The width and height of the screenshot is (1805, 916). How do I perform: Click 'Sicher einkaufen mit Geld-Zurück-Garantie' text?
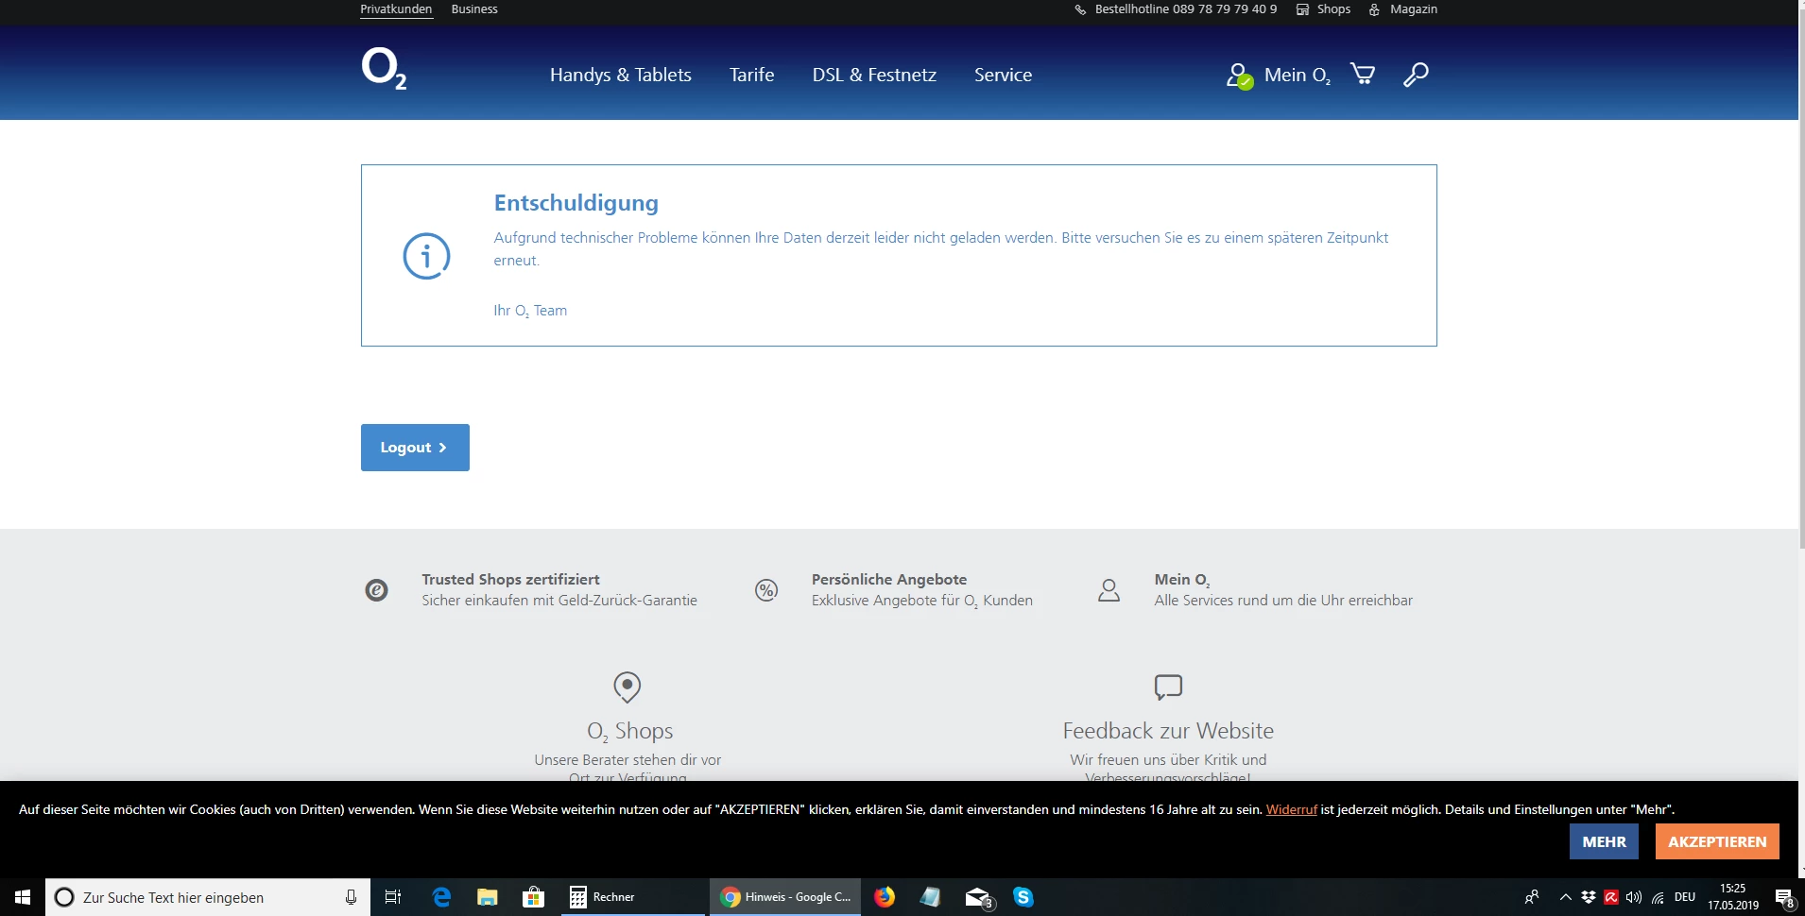click(x=559, y=601)
